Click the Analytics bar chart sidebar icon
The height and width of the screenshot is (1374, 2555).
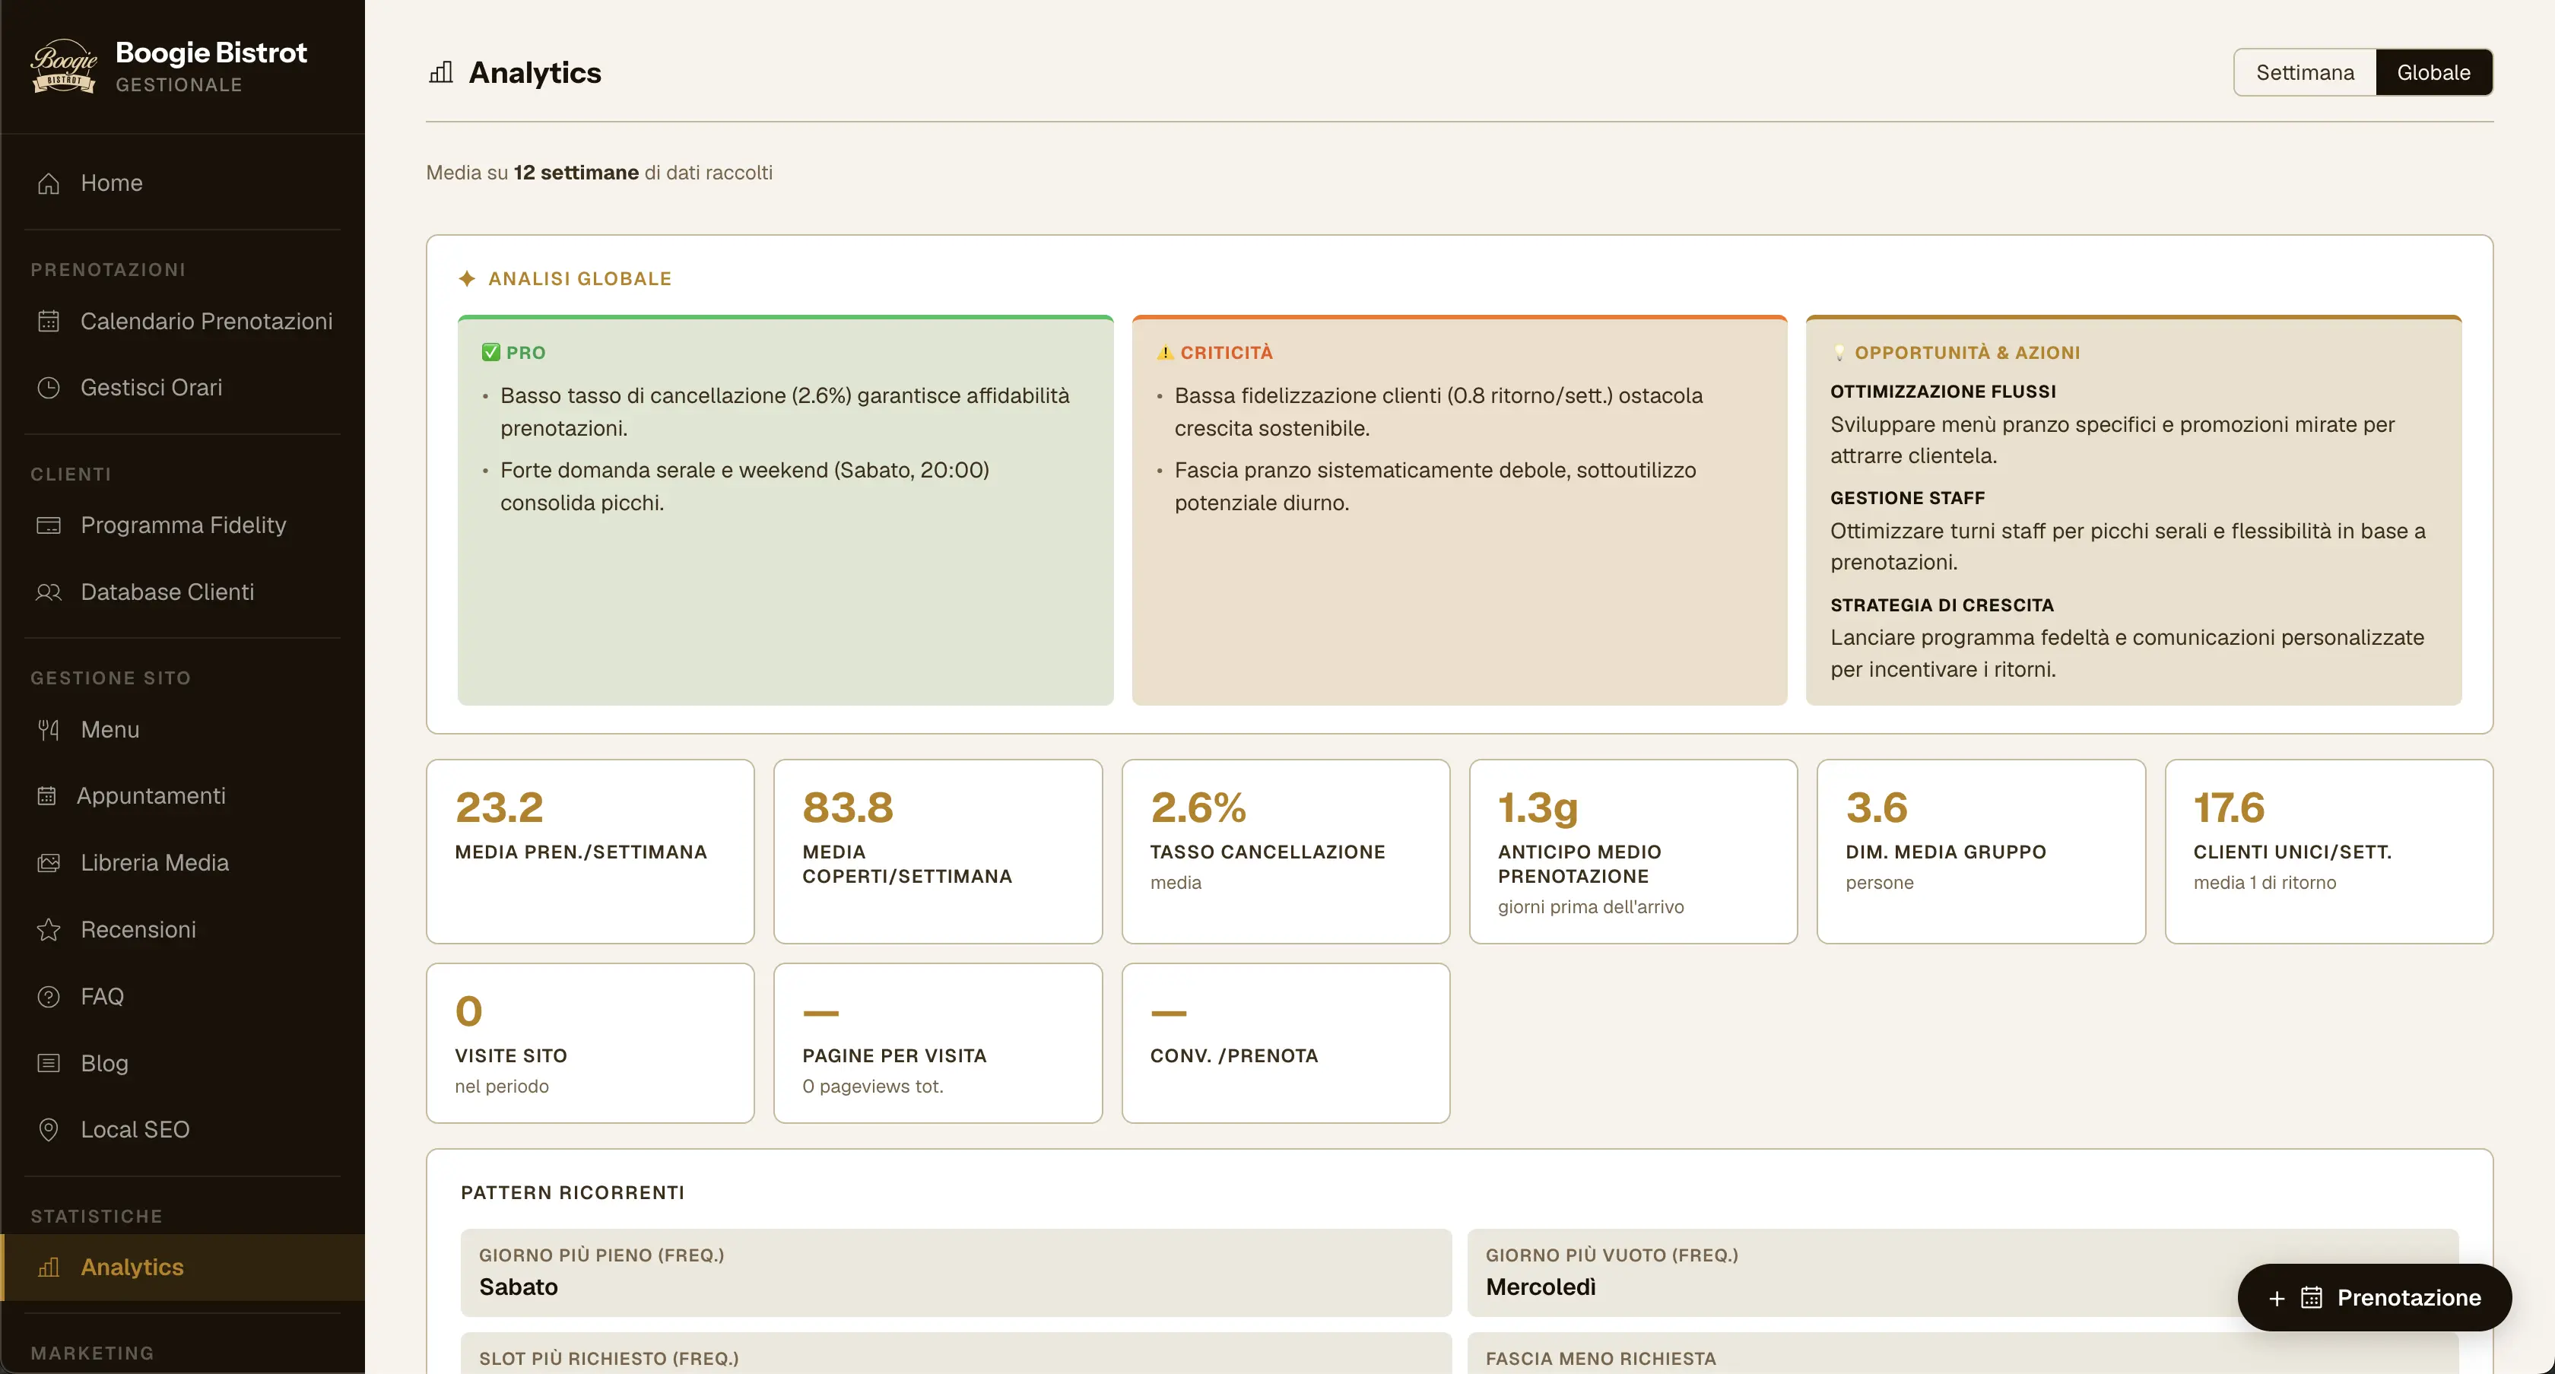[x=49, y=1267]
